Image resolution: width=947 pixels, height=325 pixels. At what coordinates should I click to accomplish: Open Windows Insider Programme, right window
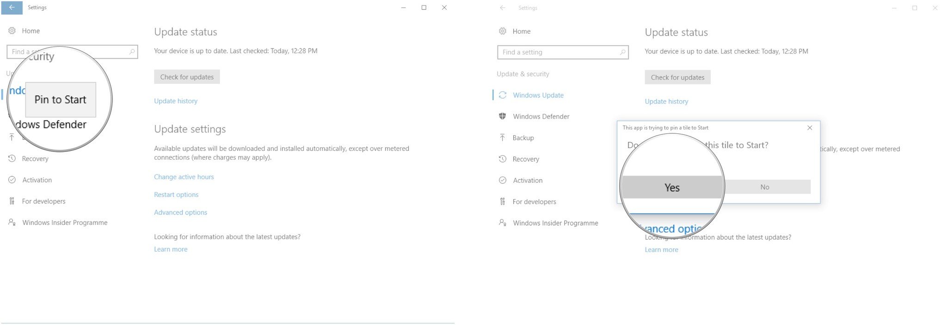point(555,223)
